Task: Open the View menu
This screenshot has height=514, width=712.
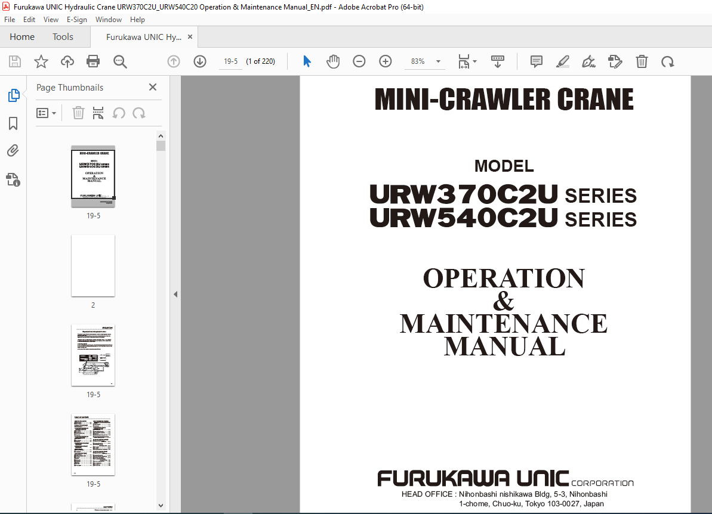Action: tap(51, 20)
